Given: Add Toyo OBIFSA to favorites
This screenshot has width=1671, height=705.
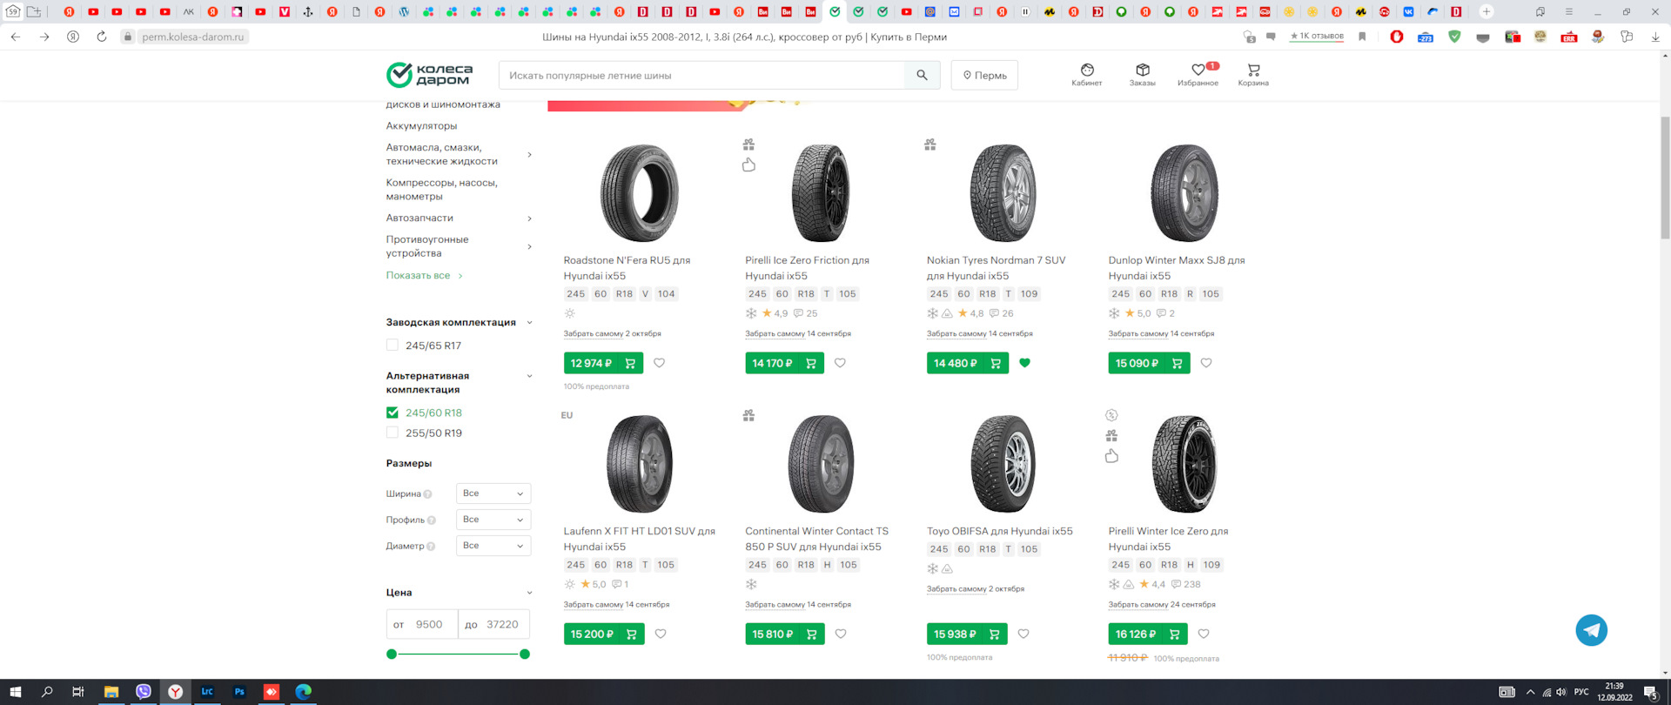Looking at the screenshot, I should click(1023, 634).
